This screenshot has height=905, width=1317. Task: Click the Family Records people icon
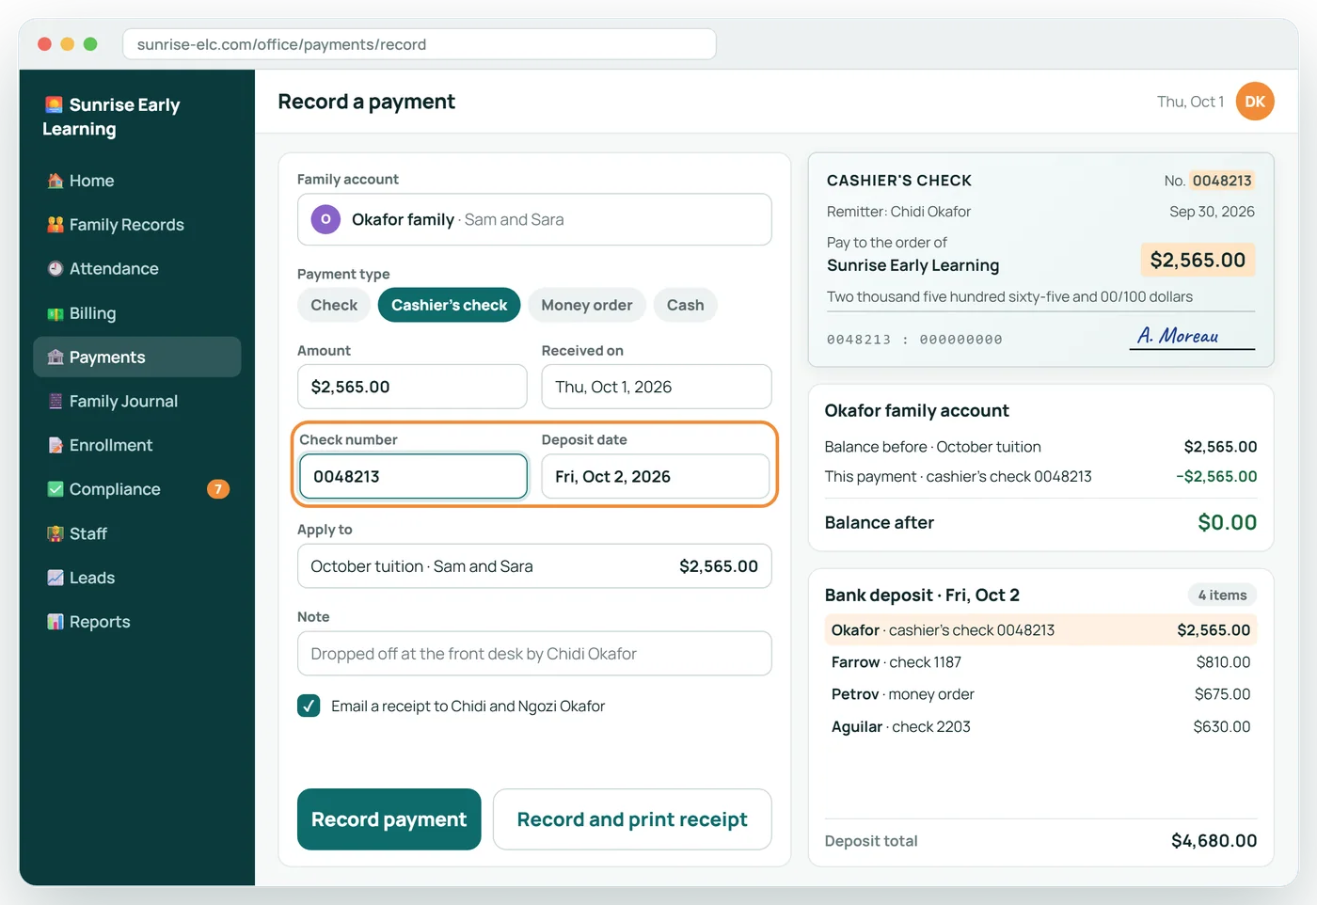[56, 225]
